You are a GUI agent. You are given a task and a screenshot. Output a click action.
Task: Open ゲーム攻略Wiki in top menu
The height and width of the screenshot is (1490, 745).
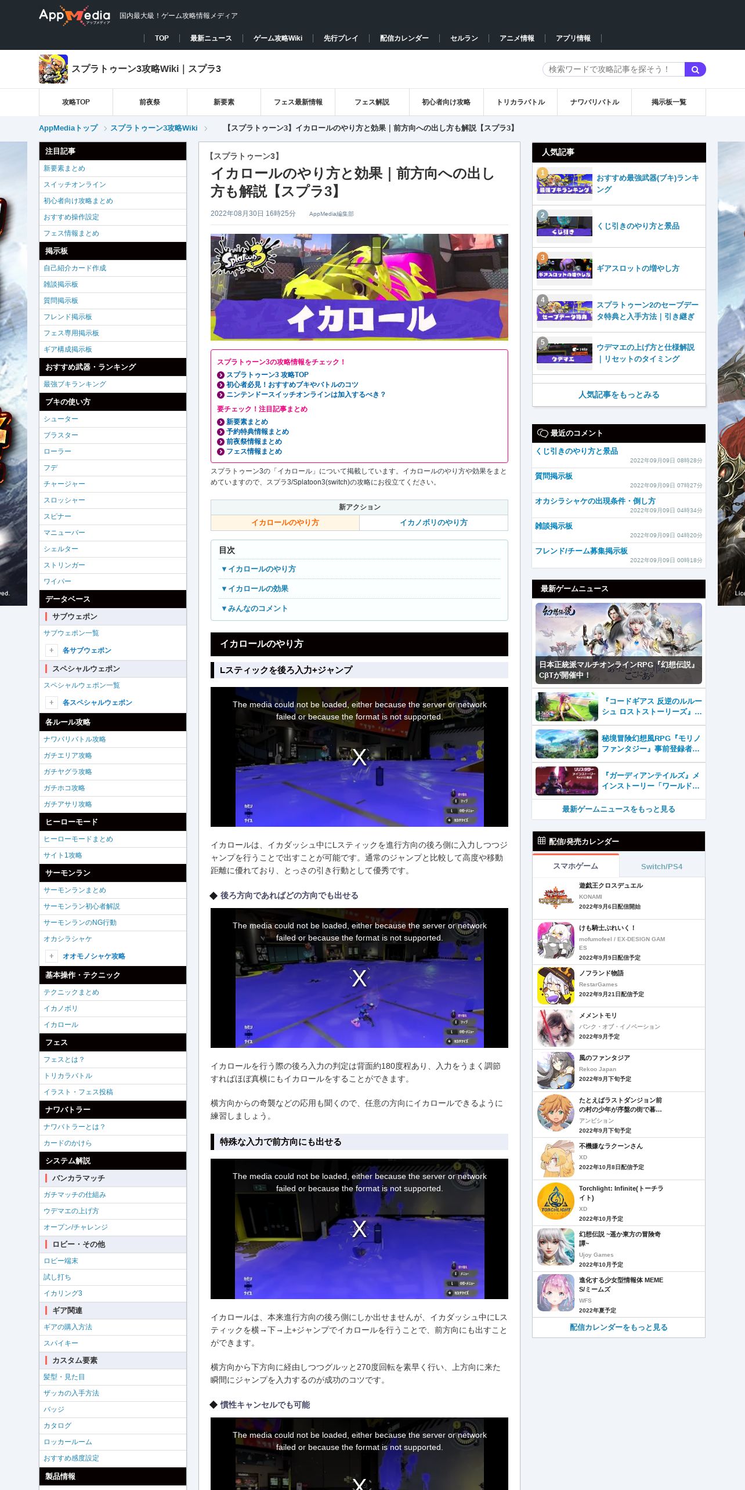tap(278, 38)
